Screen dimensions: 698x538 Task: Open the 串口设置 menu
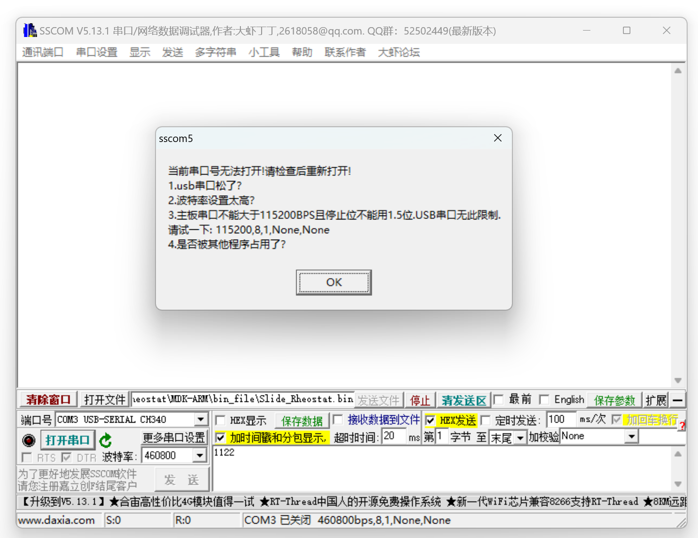click(96, 52)
